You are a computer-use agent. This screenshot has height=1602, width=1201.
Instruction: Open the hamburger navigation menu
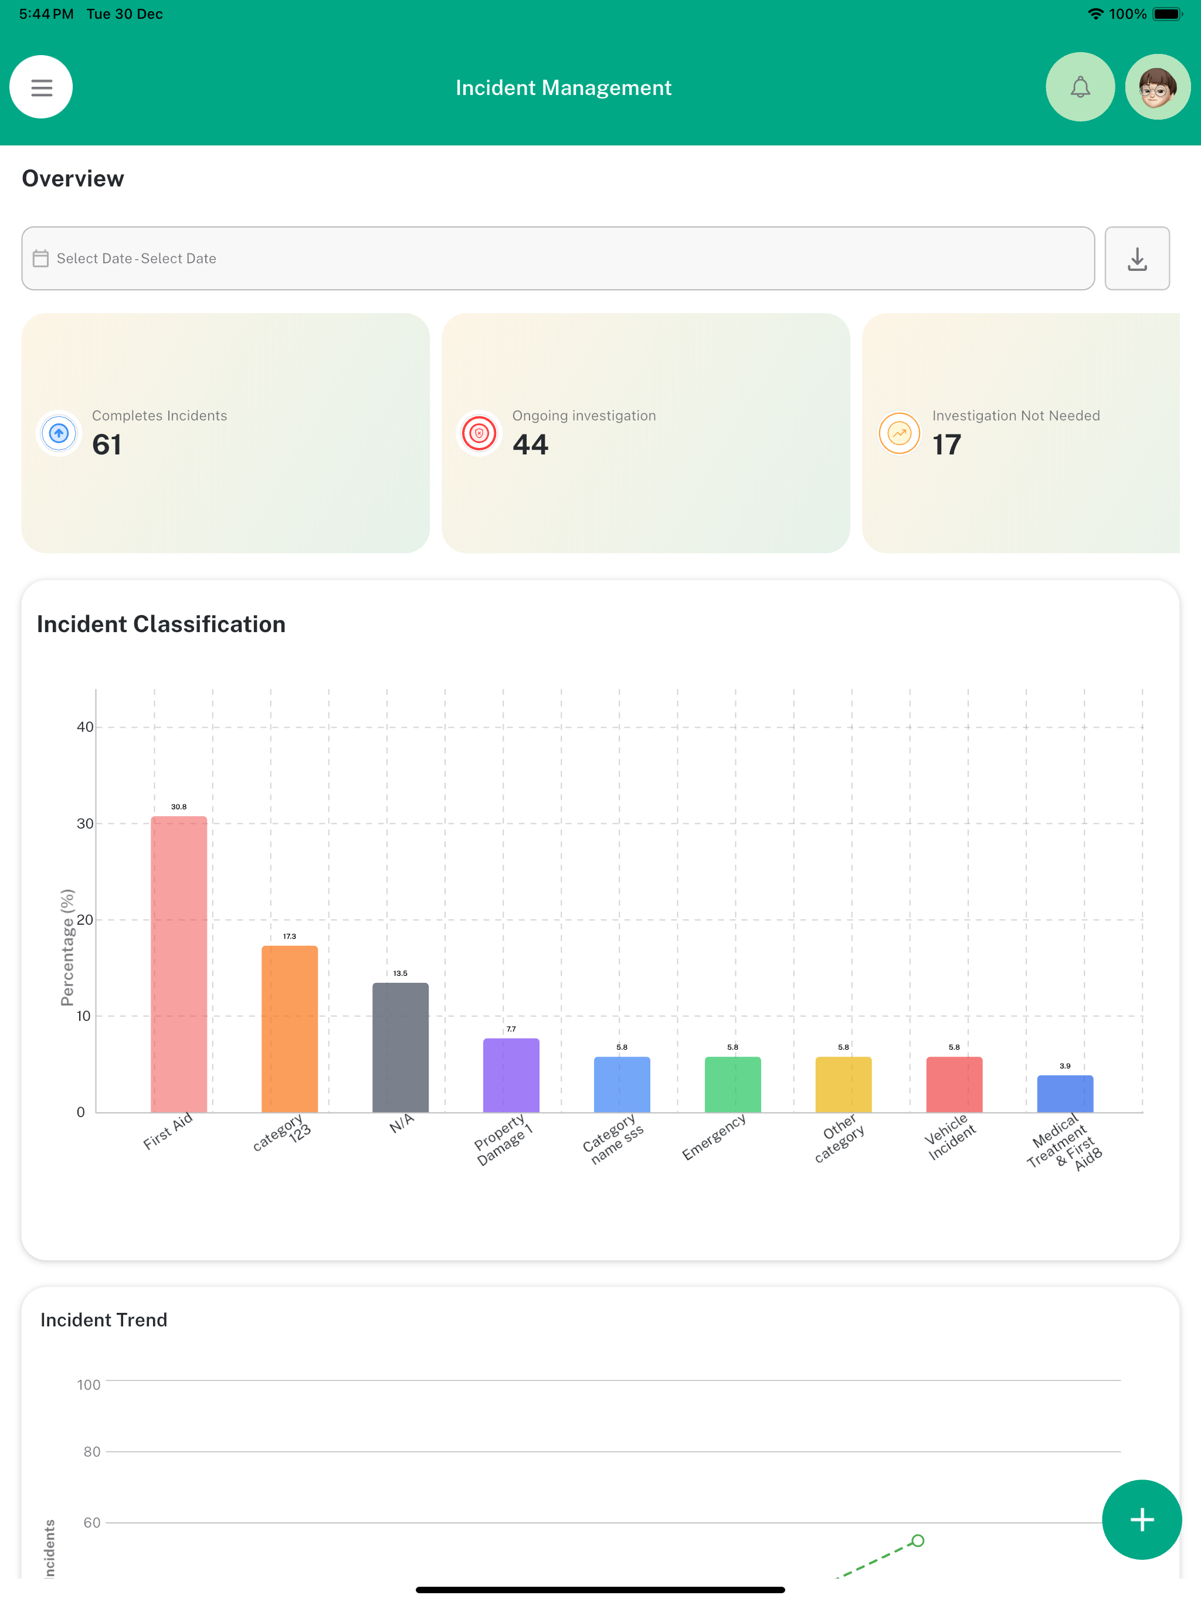[41, 87]
